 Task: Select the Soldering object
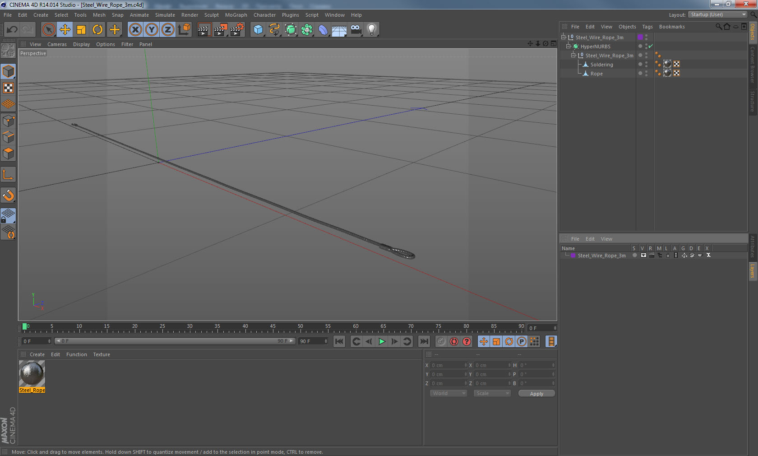[x=601, y=65]
